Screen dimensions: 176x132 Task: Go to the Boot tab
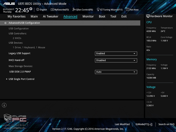click(x=102, y=17)
